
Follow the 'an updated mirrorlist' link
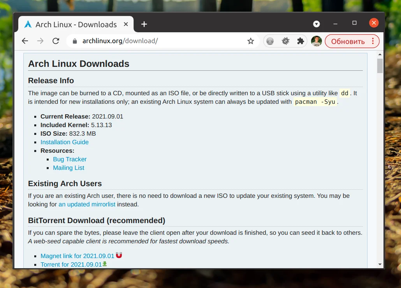coord(87,204)
